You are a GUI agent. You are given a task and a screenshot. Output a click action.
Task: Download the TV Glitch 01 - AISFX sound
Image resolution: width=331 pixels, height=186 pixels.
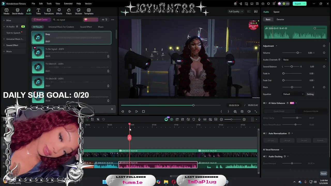click(108, 71)
